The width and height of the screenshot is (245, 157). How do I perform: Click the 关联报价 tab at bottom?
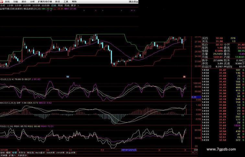pyautogui.click(x=22, y=155)
